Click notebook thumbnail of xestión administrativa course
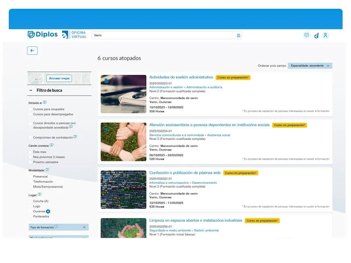This screenshot has height=263, width=351. pos(123,94)
